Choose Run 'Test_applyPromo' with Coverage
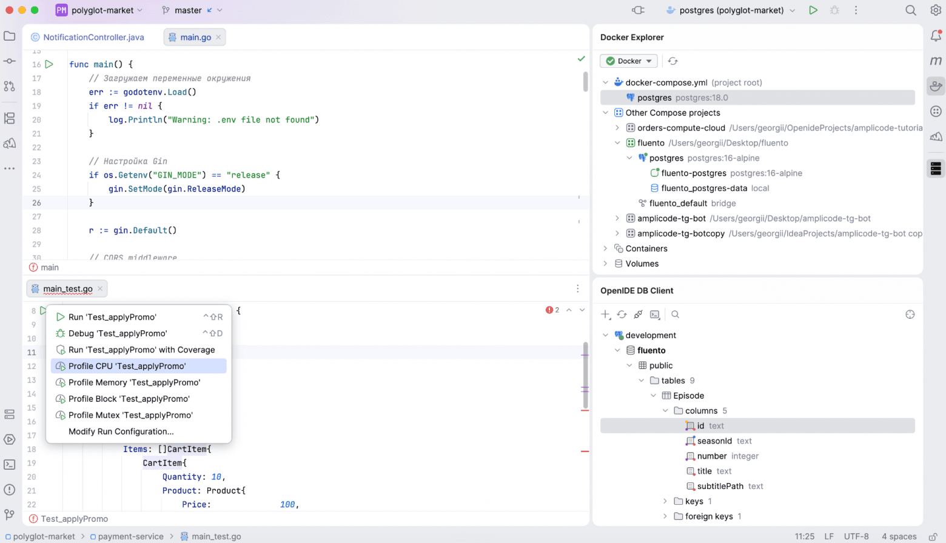Viewport: 946px width, 543px height. [139, 350]
